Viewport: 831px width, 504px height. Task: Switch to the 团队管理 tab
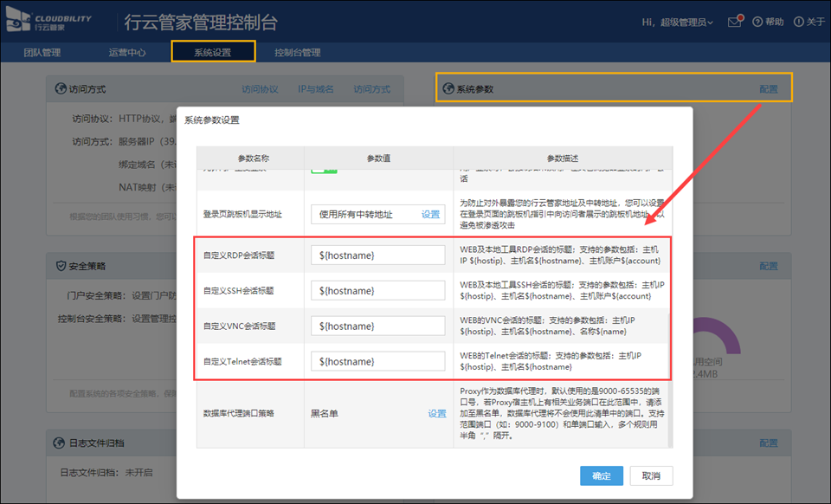coord(42,53)
